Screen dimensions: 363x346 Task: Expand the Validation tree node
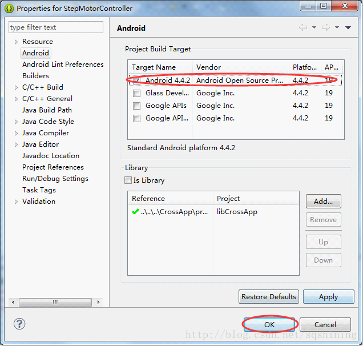(16, 202)
